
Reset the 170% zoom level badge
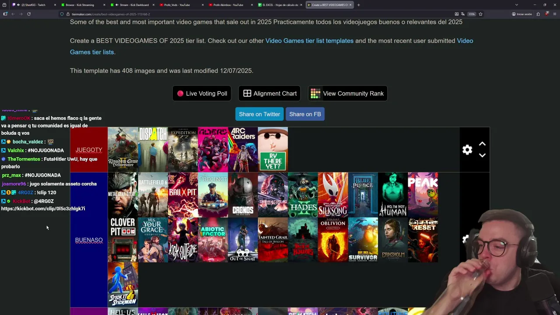472,14
